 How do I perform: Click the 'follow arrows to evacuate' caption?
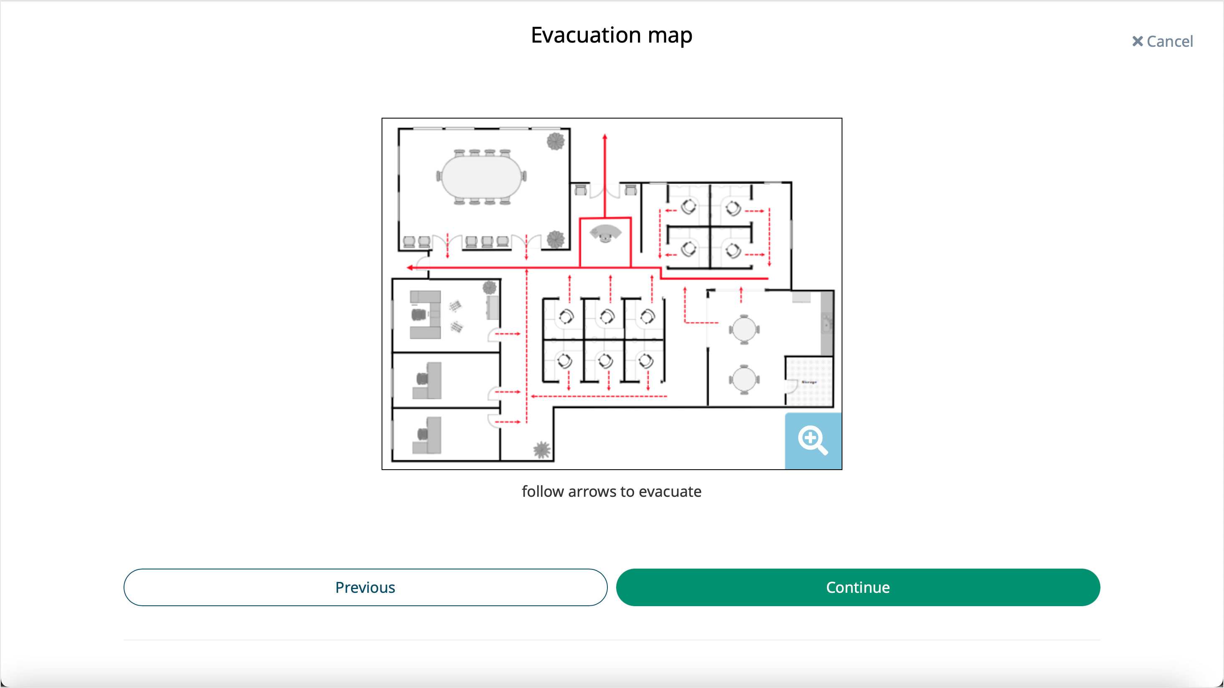612,491
